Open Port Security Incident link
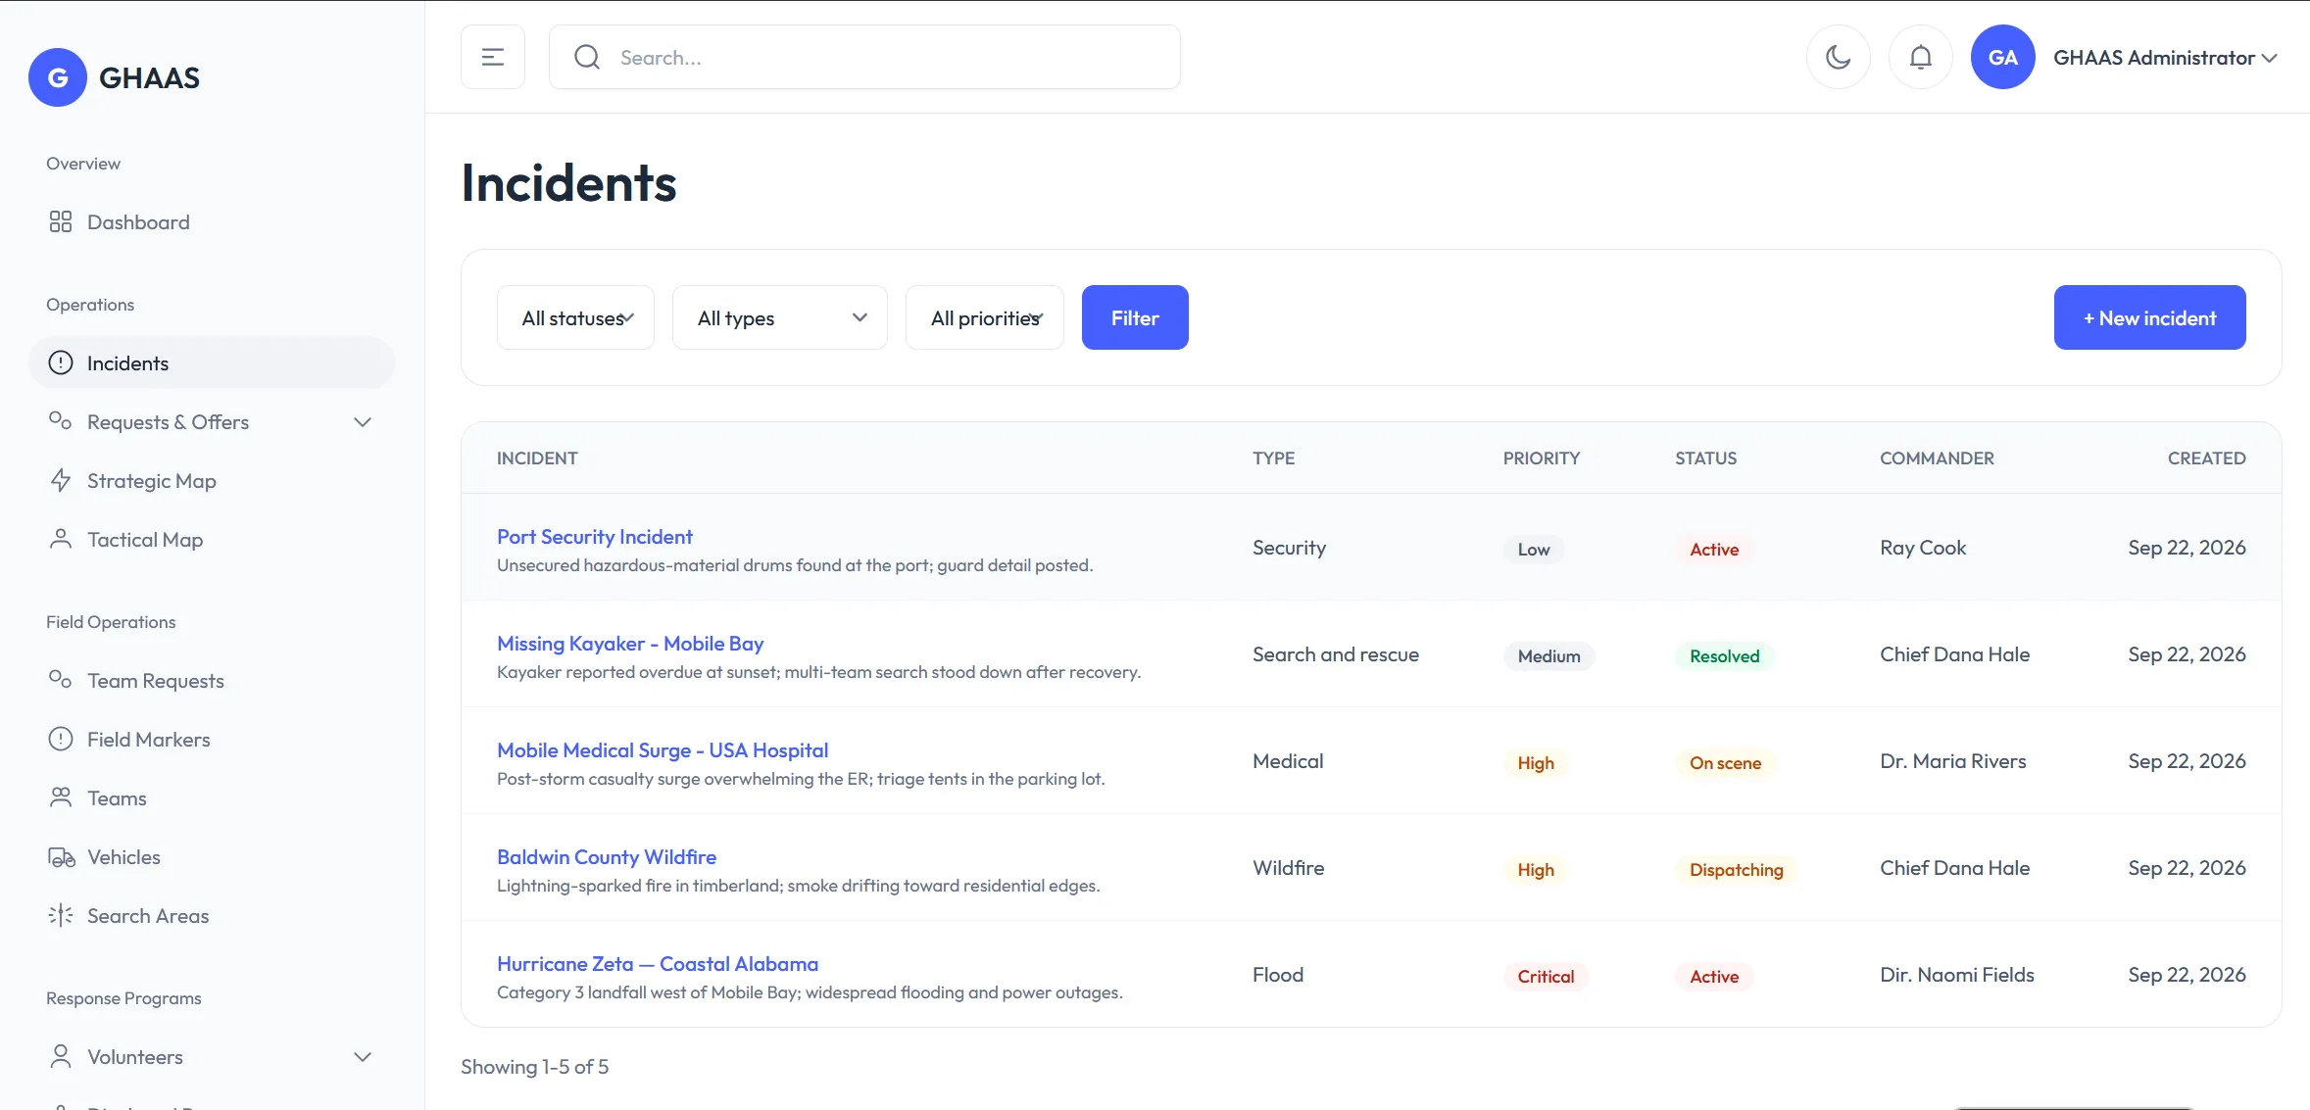The width and height of the screenshot is (2310, 1110). pyautogui.click(x=595, y=537)
